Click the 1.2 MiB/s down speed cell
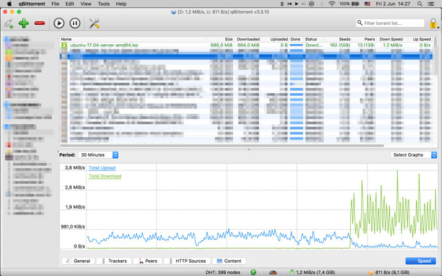The image size is (442, 276). tap(393, 45)
